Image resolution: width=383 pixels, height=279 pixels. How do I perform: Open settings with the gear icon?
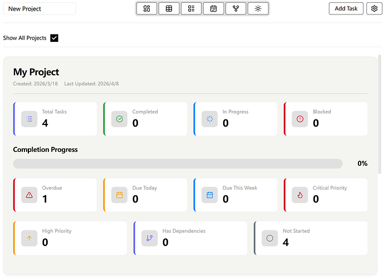(x=374, y=8)
